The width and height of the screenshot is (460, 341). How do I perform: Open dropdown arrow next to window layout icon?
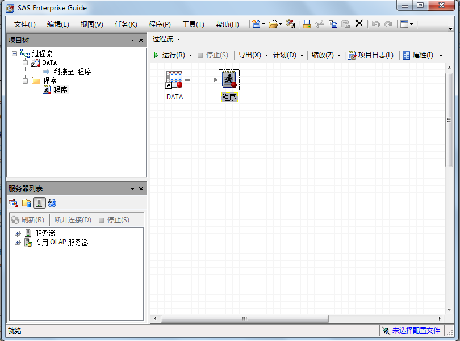coord(411,24)
